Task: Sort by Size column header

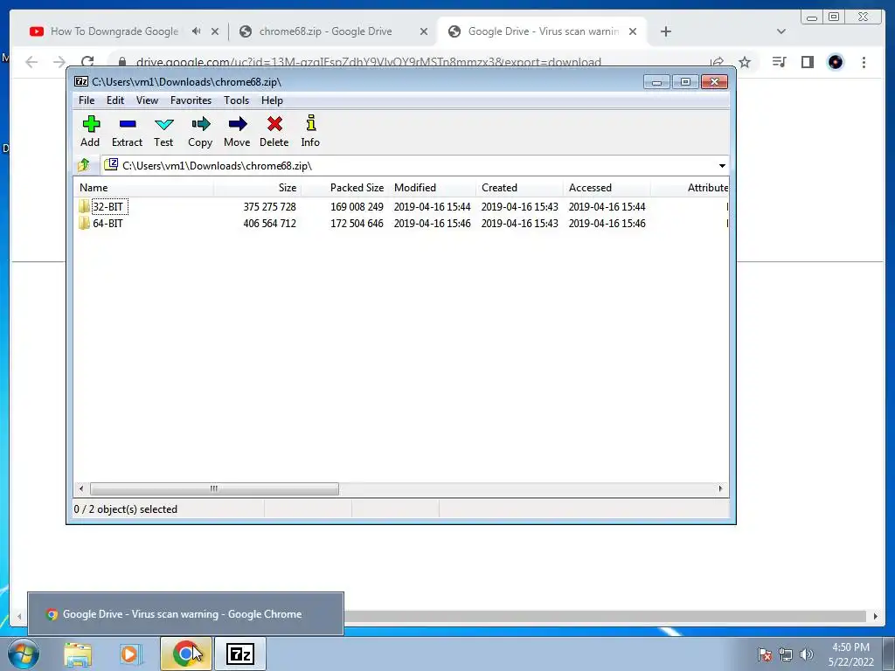Action: pyautogui.click(x=258, y=188)
